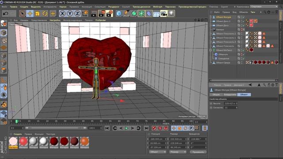Click the Применить button
The width and height of the screenshot is (283, 159).
[x=198, y=152]
